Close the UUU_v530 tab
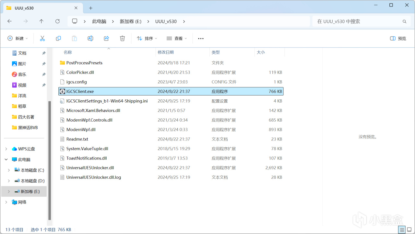 tap(76, 8)
